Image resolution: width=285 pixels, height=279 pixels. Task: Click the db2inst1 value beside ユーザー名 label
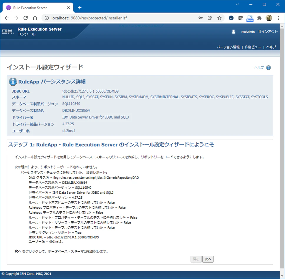click(x=69, y=131)
